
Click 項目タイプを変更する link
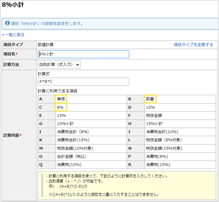pos(193,45)
